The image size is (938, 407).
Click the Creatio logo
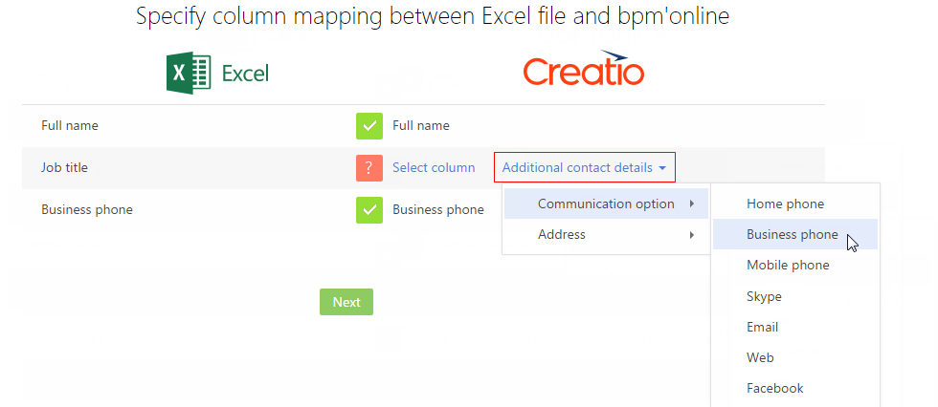click(x=583, y=68)
